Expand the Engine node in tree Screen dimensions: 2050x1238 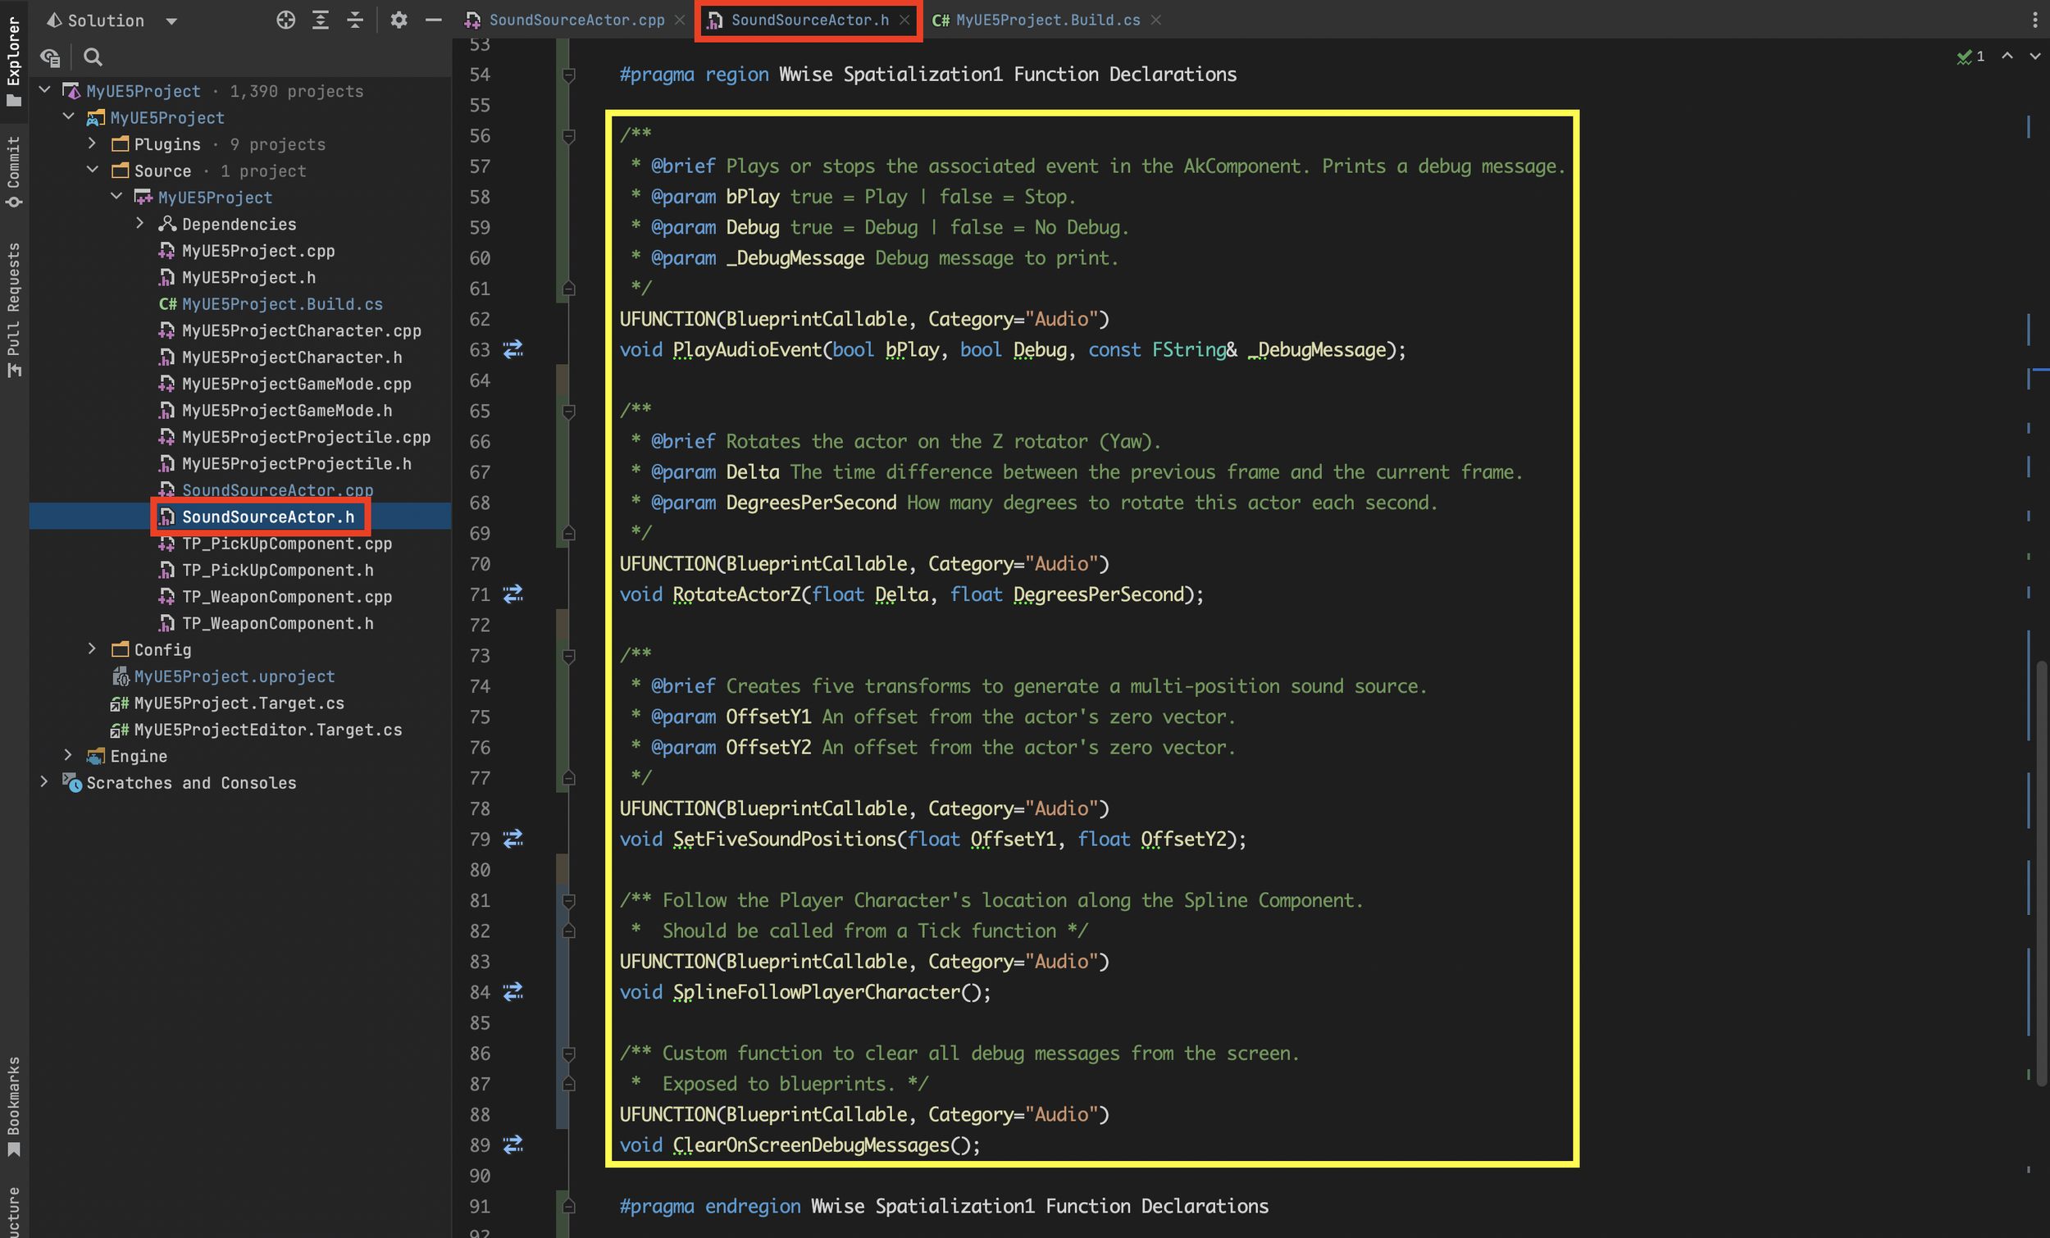[x=68, y=755]
